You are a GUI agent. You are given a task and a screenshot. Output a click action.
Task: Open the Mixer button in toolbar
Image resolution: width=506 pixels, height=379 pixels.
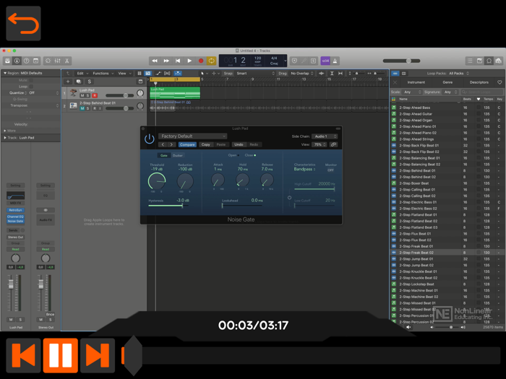57,61
